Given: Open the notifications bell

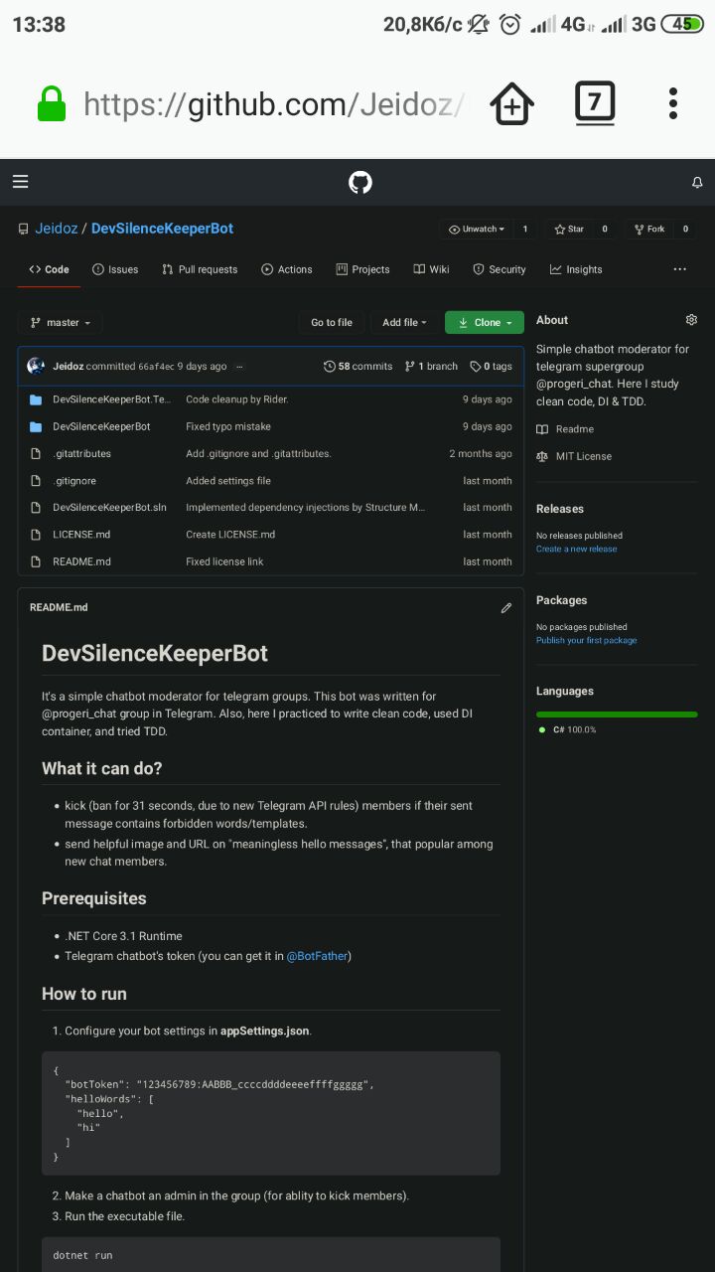Looking at the screenshot, I should pyautogui.click(x=697, y=182).
